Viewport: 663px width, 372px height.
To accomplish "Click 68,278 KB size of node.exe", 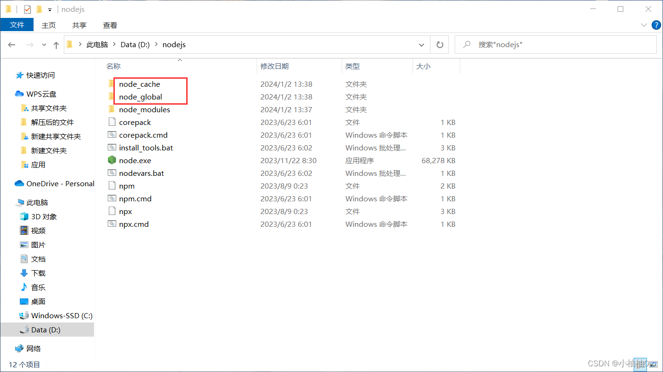I will pos(439,160).
